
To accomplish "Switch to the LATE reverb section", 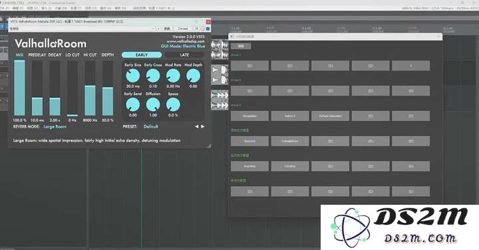I will [184, 55].
